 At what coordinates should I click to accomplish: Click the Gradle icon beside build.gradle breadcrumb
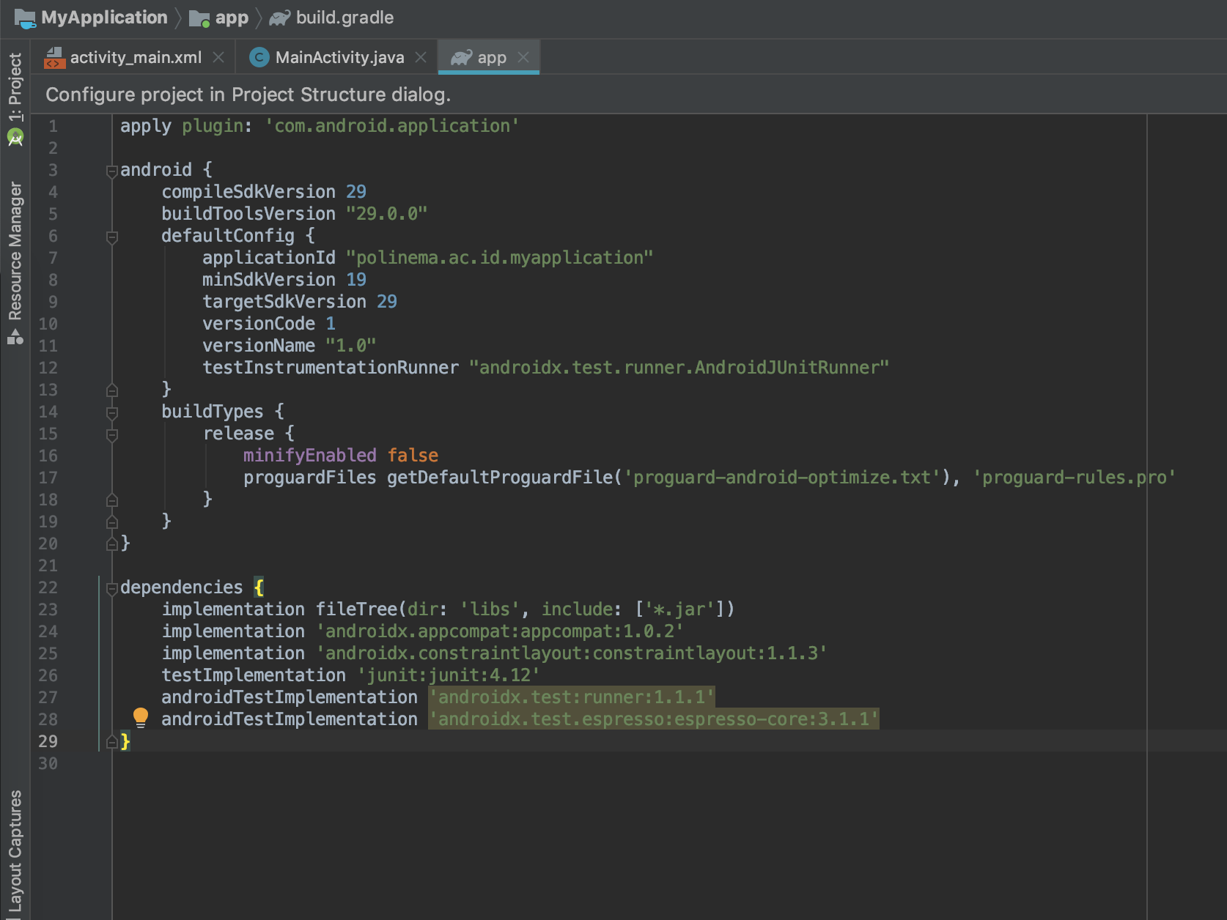coord(280,18)
